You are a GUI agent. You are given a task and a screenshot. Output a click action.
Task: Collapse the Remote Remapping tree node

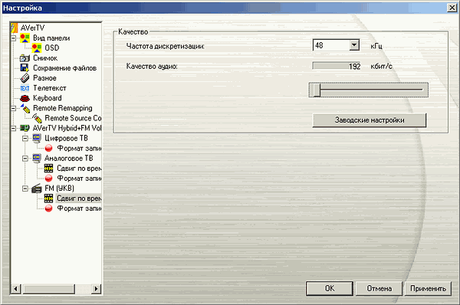pyautogui.click(x=14, y=109)
